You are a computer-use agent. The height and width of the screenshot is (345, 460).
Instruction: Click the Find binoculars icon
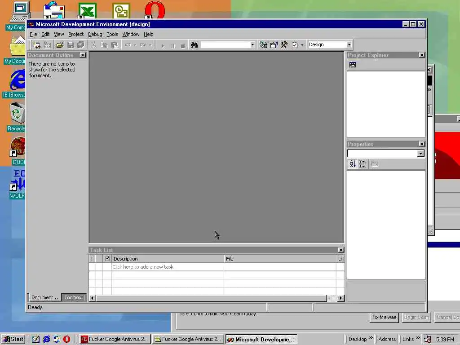[194, 45]
